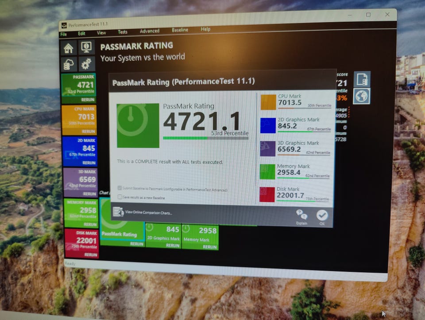Image resolution: width=425 pixels, height=320 pixels.
Task: Click the 4721.1 PassMark Rating score
Action: coord(202,121)
